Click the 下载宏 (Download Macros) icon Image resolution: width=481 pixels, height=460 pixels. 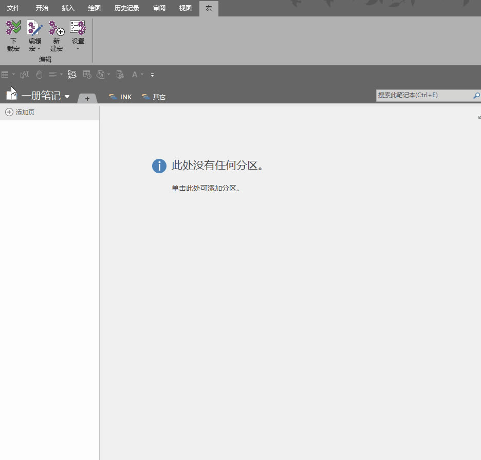coord(13,35)
